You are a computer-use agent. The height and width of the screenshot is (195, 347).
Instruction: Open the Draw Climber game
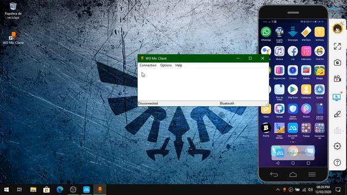click(x=279, y=128)
